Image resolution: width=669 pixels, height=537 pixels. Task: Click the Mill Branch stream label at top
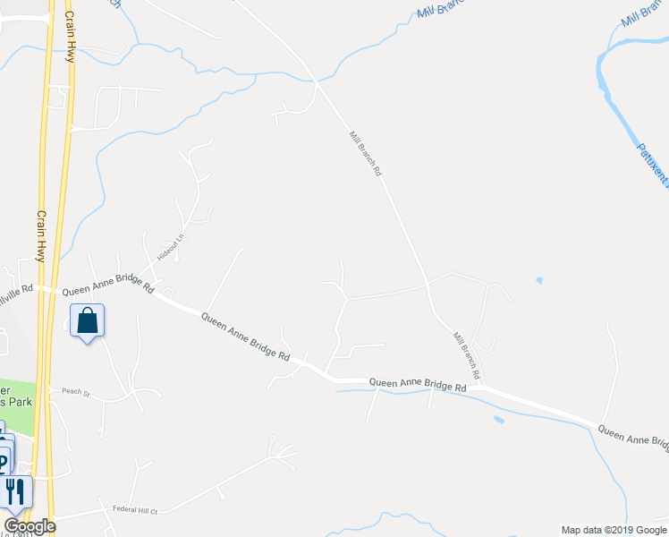click(440, 9)
